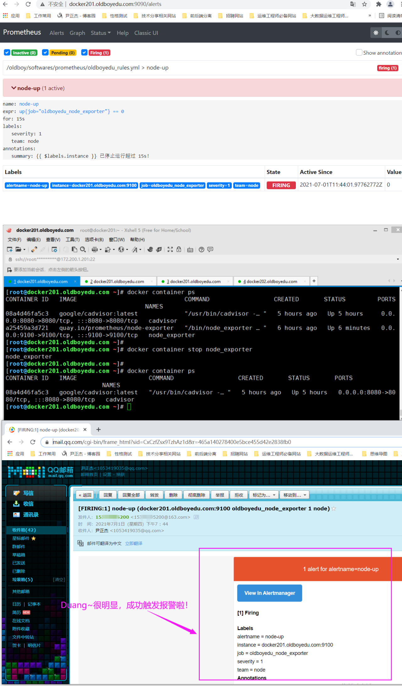Image resolution: width=402 pixels, height=686 pixels.
Task: Bookmark page with star icon in top browser
Action: pyautogui.click(x=364, y=4)
